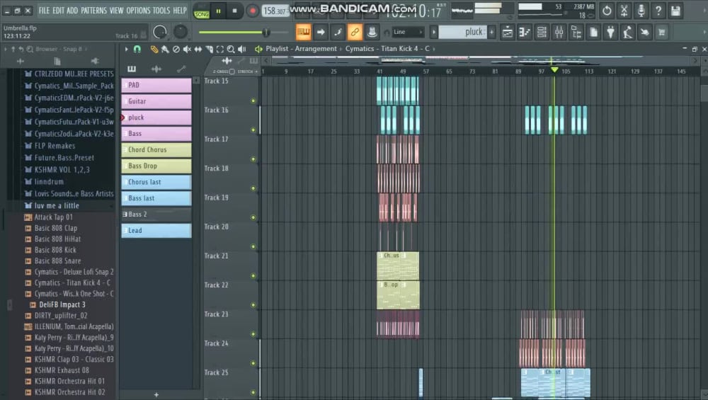This screenshot has width=708, height=400.
Task: Click the red record button
Action: [x=253, y=11]
